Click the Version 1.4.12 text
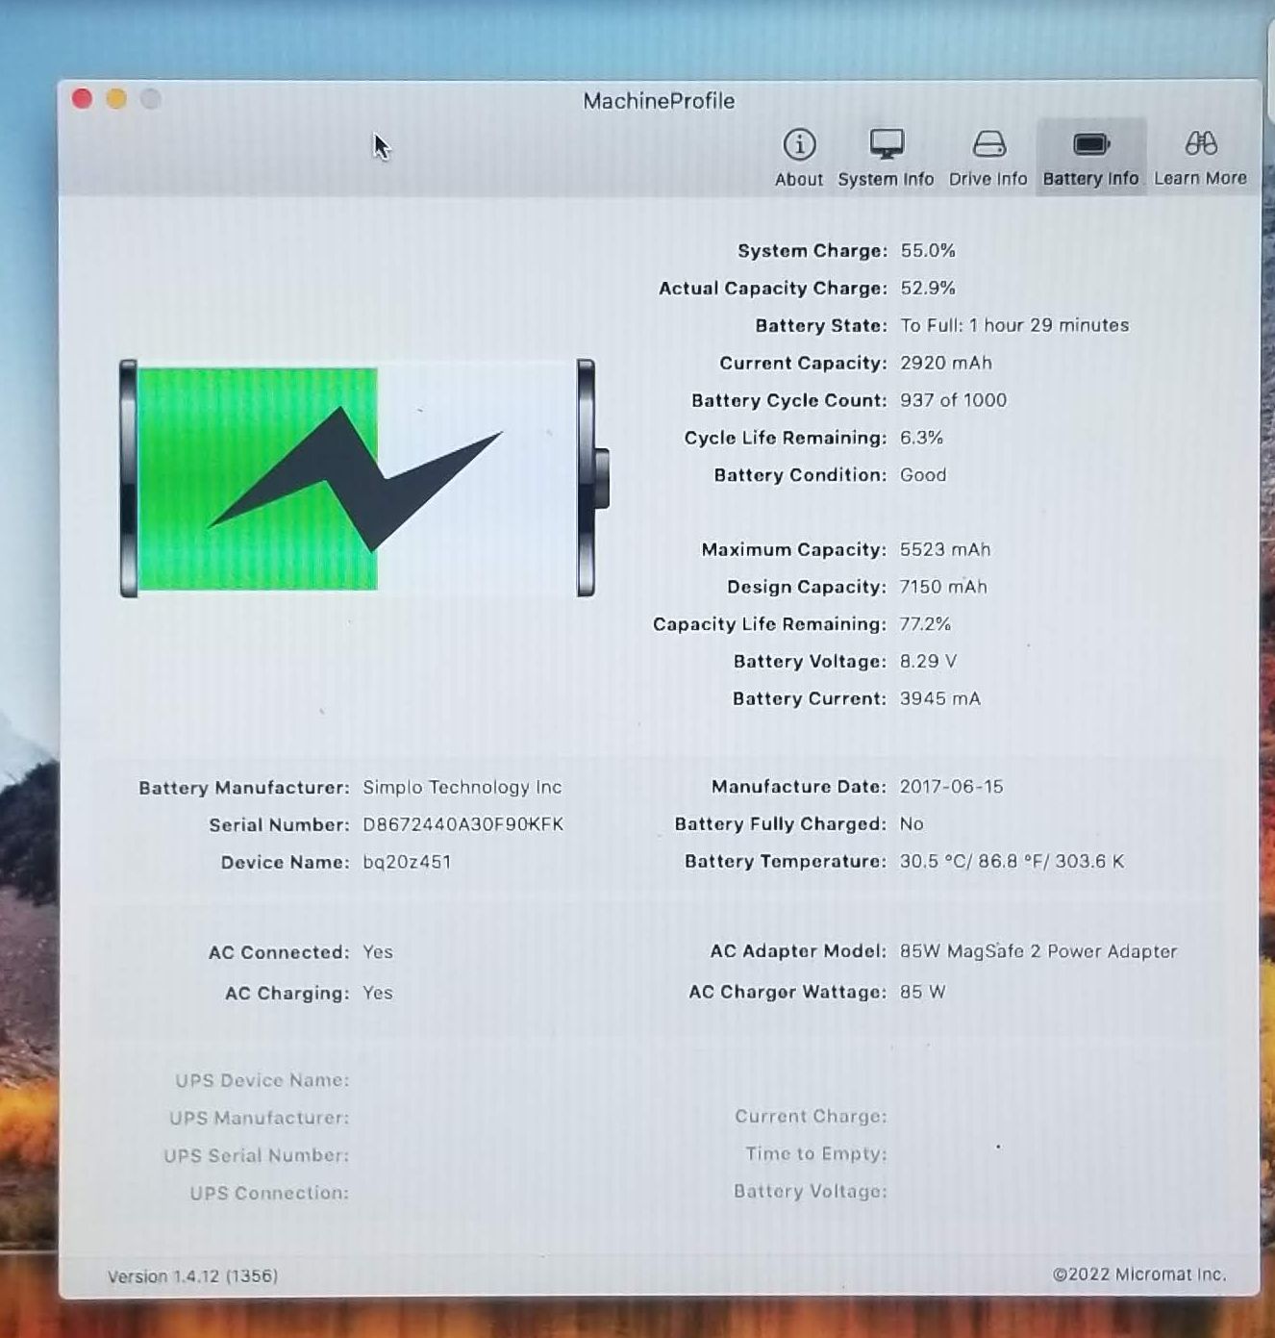1275x1338 pixels. click(x=192, y=1276)
